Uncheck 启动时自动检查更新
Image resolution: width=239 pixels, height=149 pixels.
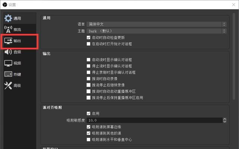(88, 38)
